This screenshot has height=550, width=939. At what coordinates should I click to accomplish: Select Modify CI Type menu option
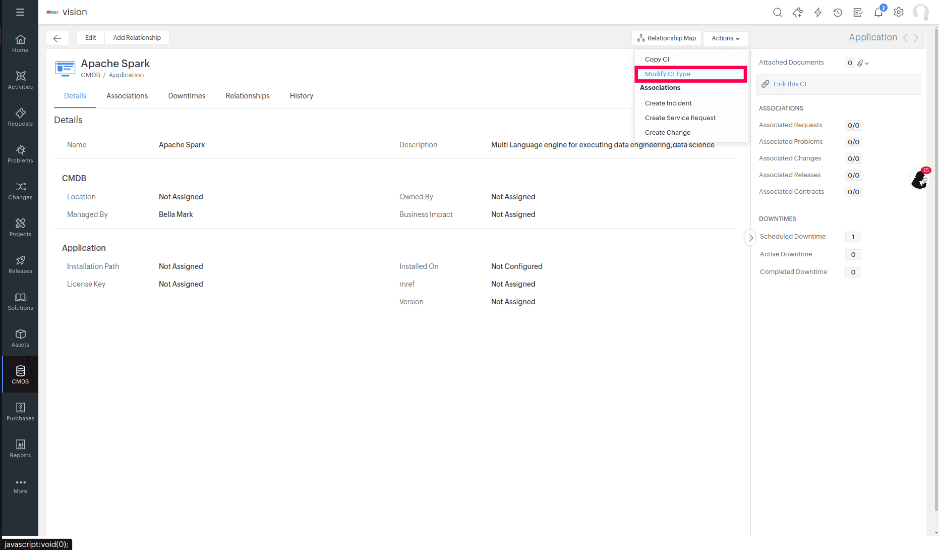point(667,74)
